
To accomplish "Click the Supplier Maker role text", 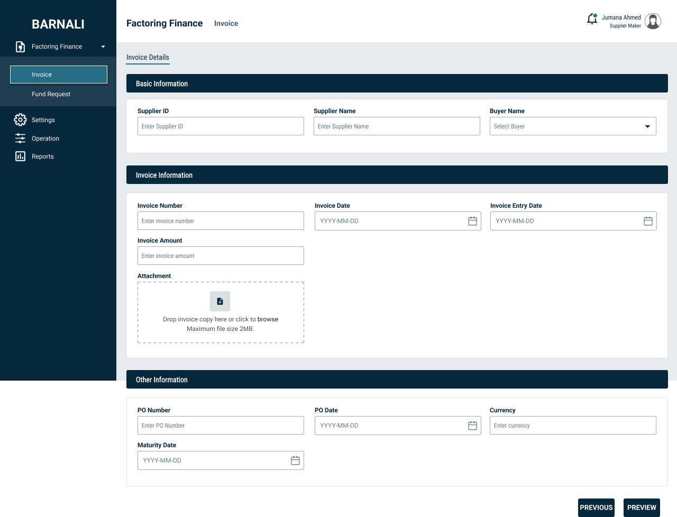I will [x=625, y=26].
